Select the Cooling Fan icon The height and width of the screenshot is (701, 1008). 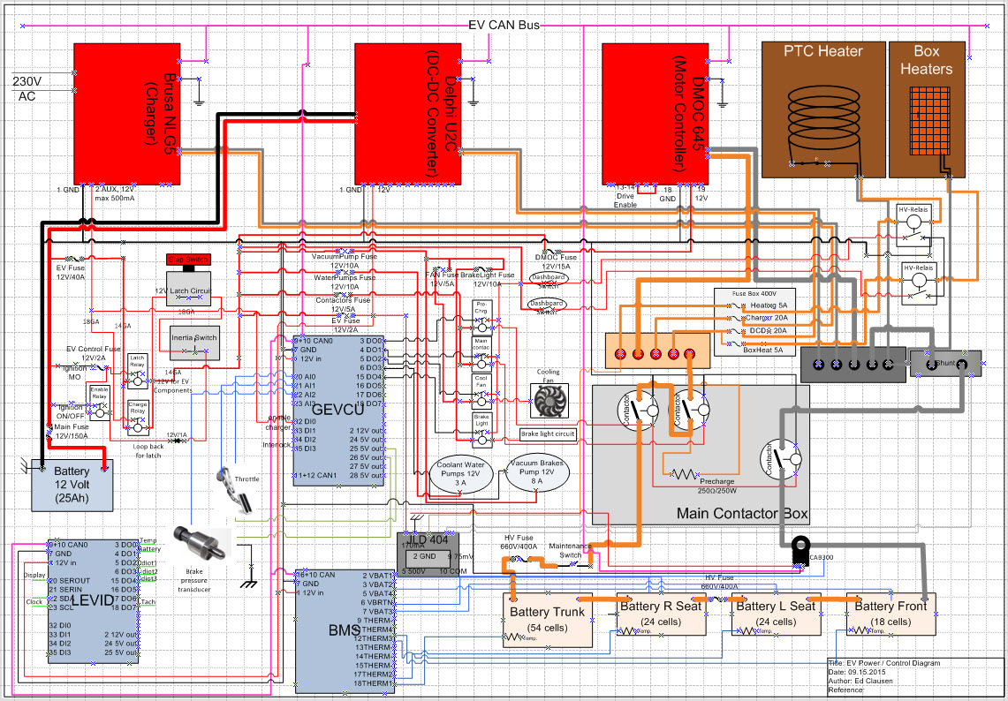point(548,399)
